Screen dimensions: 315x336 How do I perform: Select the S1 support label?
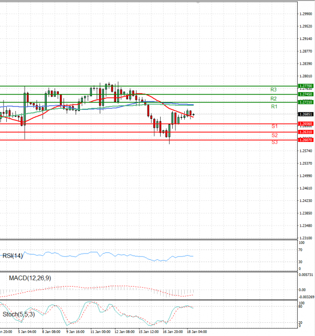275,126
